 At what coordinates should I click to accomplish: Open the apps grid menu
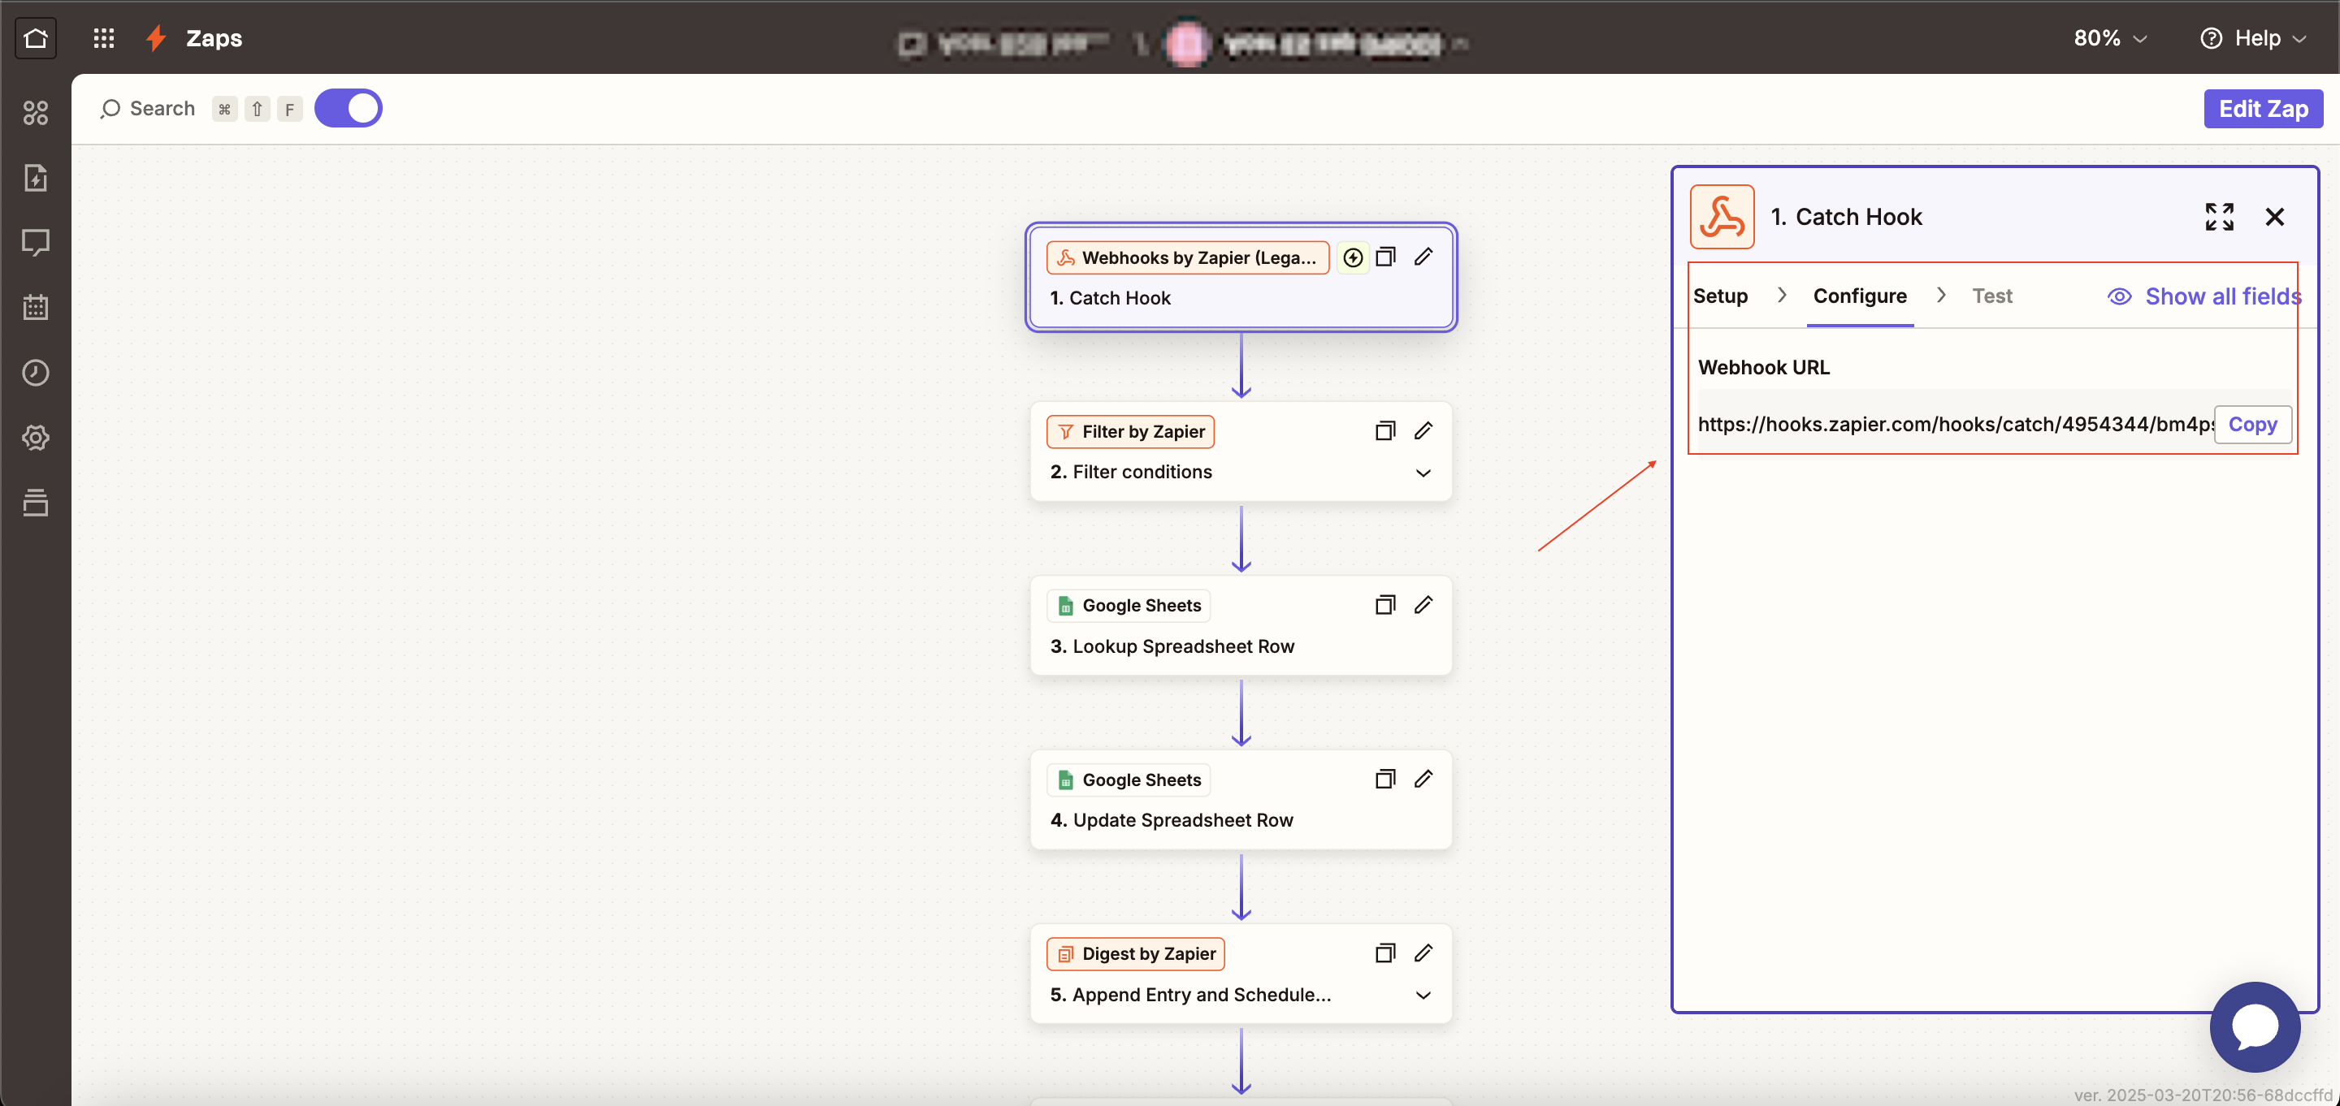point(103,38)
